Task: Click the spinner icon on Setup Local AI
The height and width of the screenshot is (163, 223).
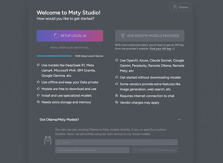Action: click(56, 36)
